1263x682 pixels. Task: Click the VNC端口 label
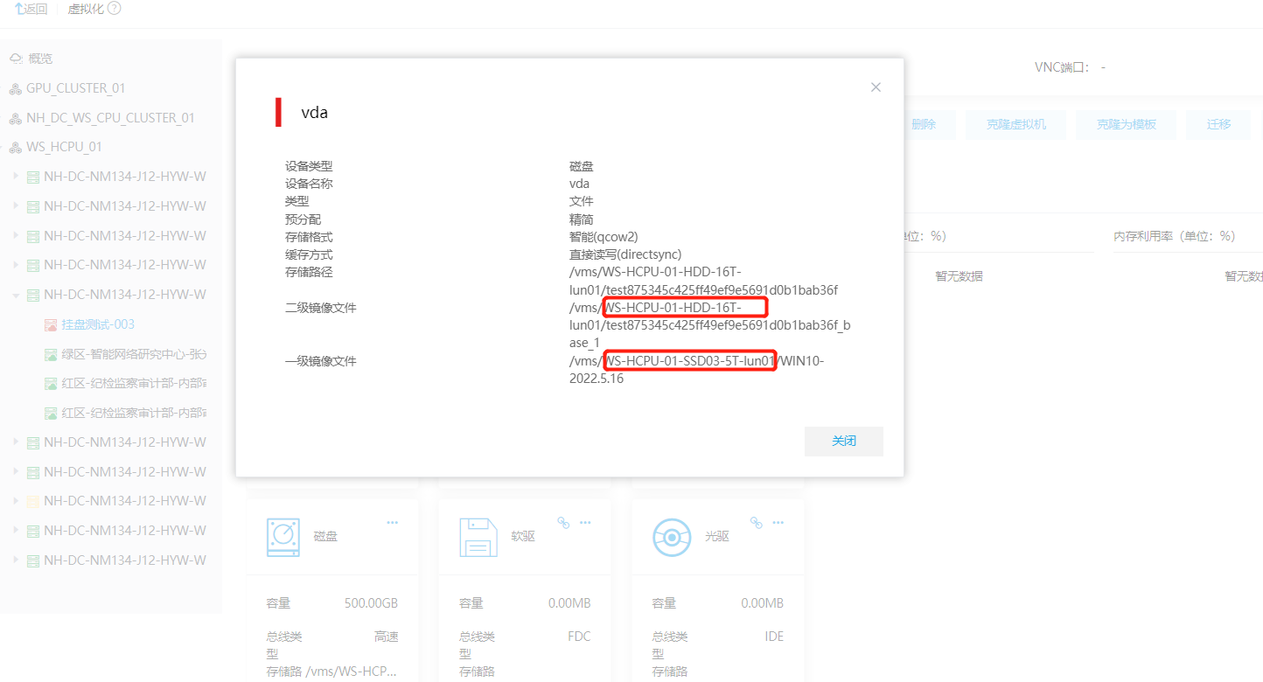[1062, 67]
